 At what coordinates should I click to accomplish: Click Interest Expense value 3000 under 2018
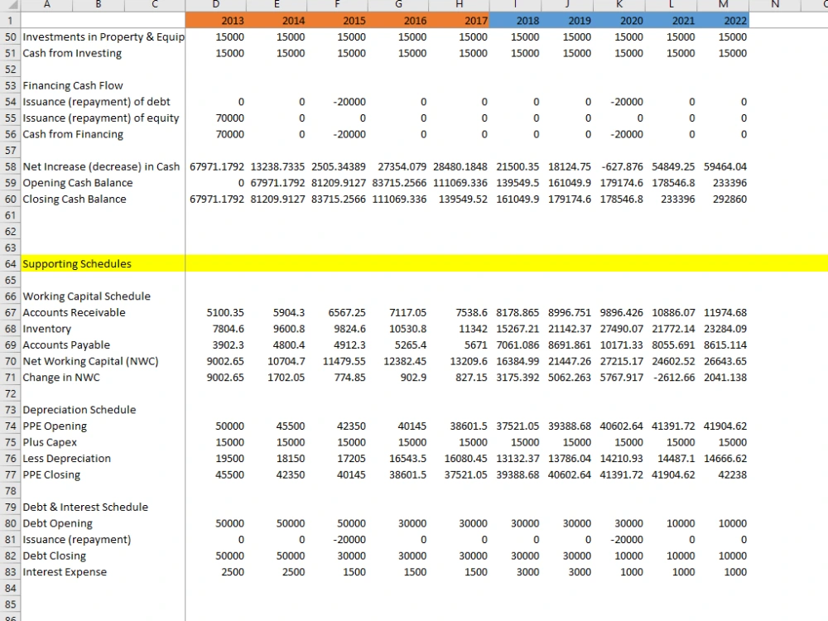tap(527, 572)
